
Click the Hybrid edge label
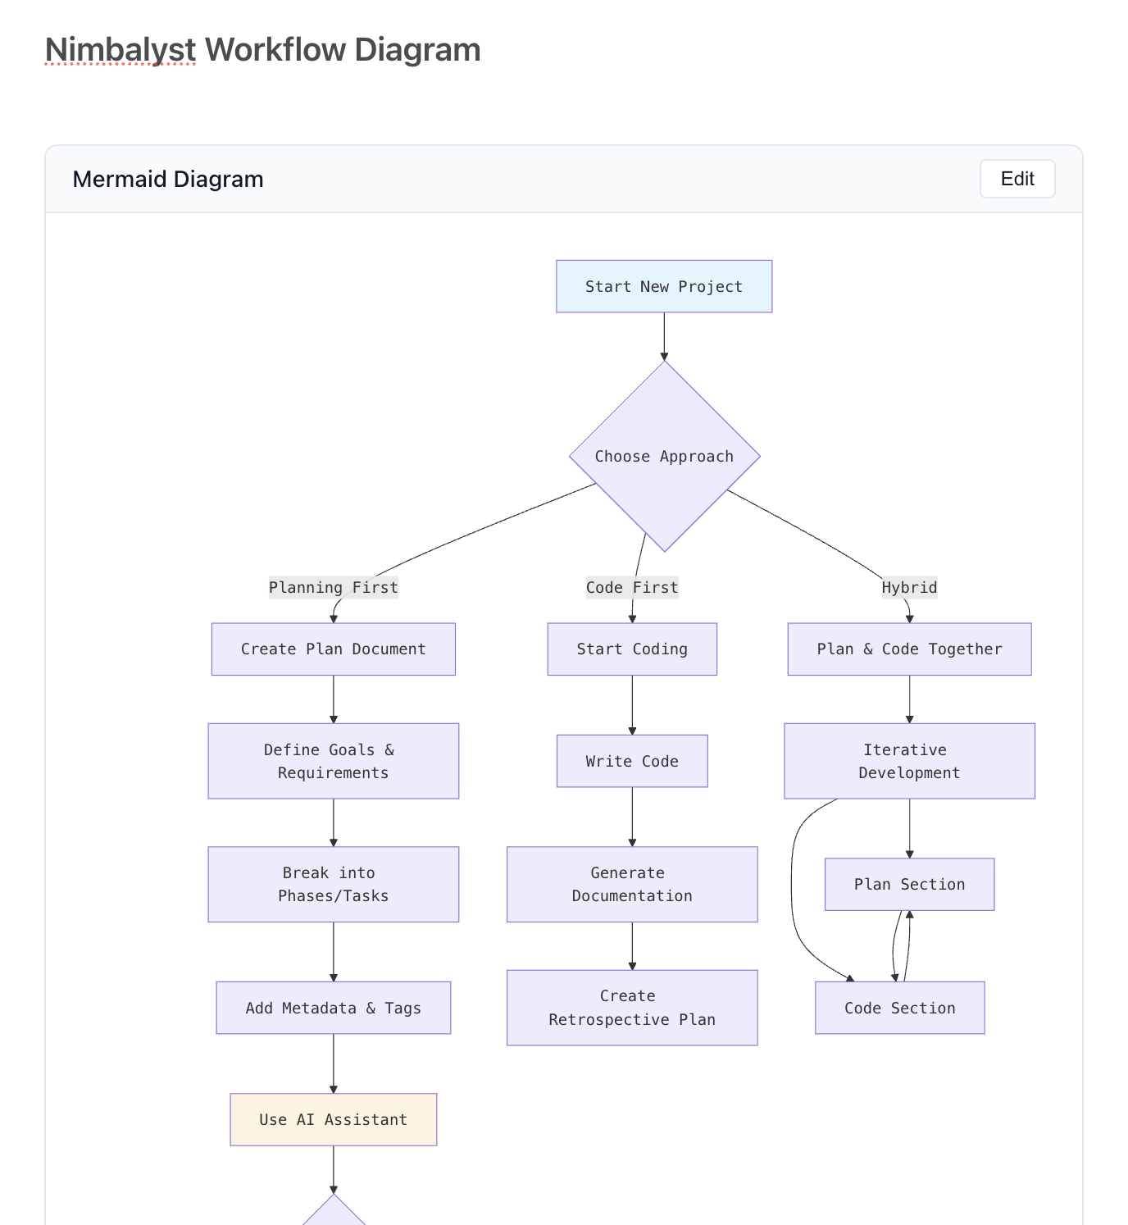[x=908, y=587]
